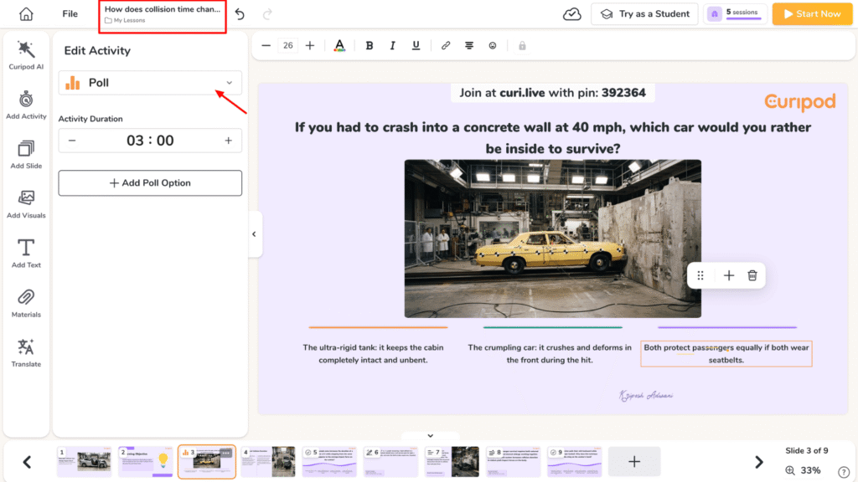
Task: Collapse the slide thumbnail strip
Action: tap(430, 435)
